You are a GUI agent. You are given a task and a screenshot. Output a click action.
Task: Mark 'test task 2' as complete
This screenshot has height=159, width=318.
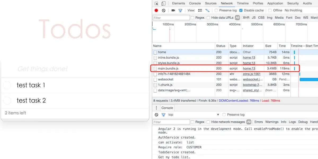[7, 100]
